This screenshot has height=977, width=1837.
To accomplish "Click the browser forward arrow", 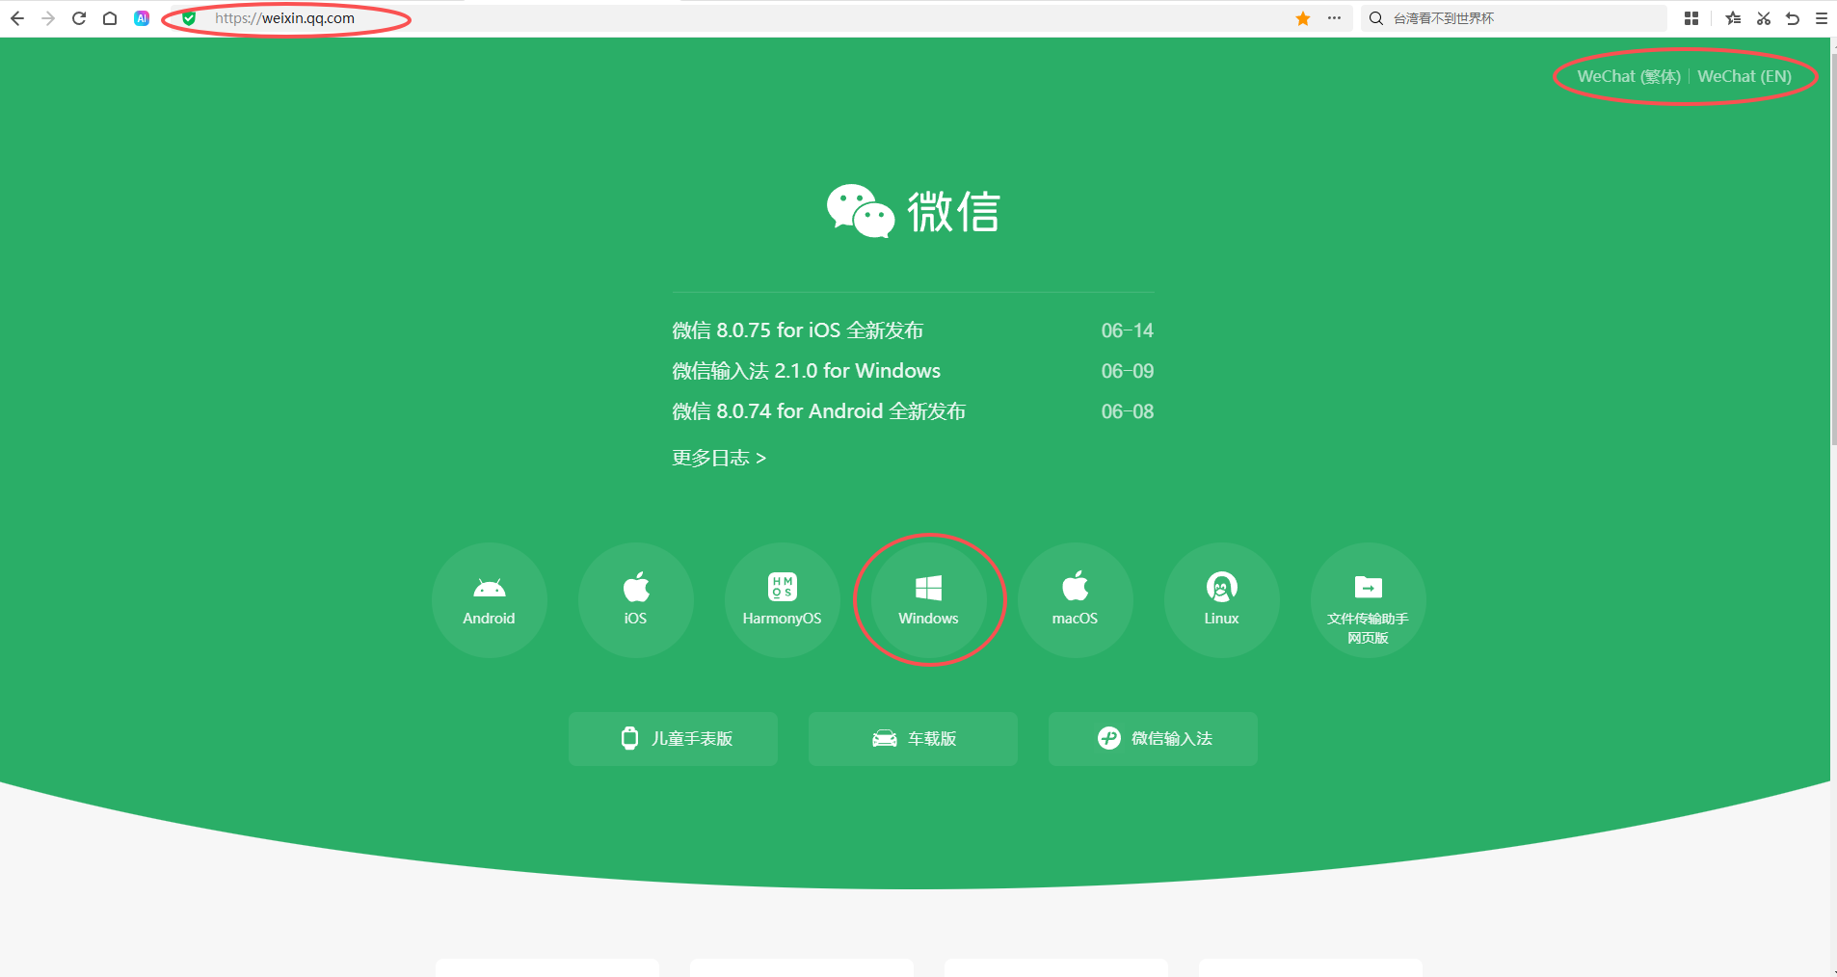I will [x=48, y=18].
